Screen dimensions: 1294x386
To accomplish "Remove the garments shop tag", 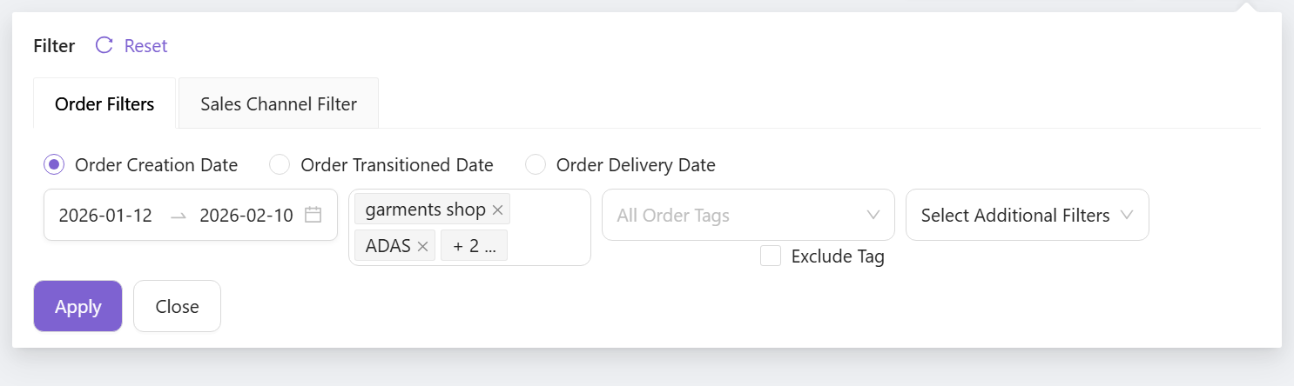I will [497, 210].
